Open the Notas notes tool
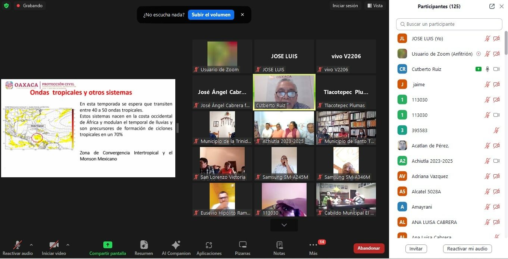Viewport: 508px width, 259px height. 279,245
